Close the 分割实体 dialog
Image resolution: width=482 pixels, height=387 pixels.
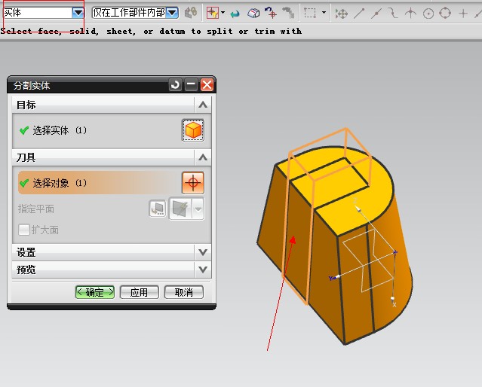point(207,85)
